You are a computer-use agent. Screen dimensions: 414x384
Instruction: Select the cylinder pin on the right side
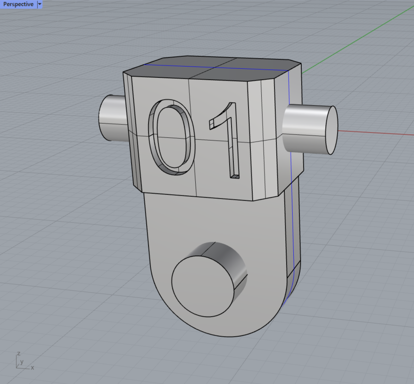pyautogui.click(x=310, y=129)
